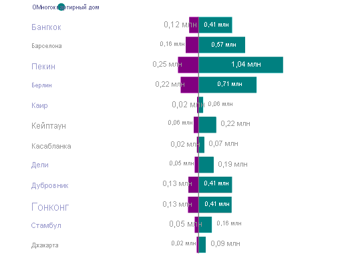
Task: Click the teal 0,41 млн bar for Дубровник
Action: click(x=215, y=185)
